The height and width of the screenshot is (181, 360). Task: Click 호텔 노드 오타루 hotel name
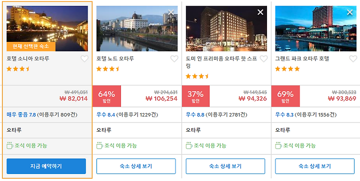coord(115,58)
